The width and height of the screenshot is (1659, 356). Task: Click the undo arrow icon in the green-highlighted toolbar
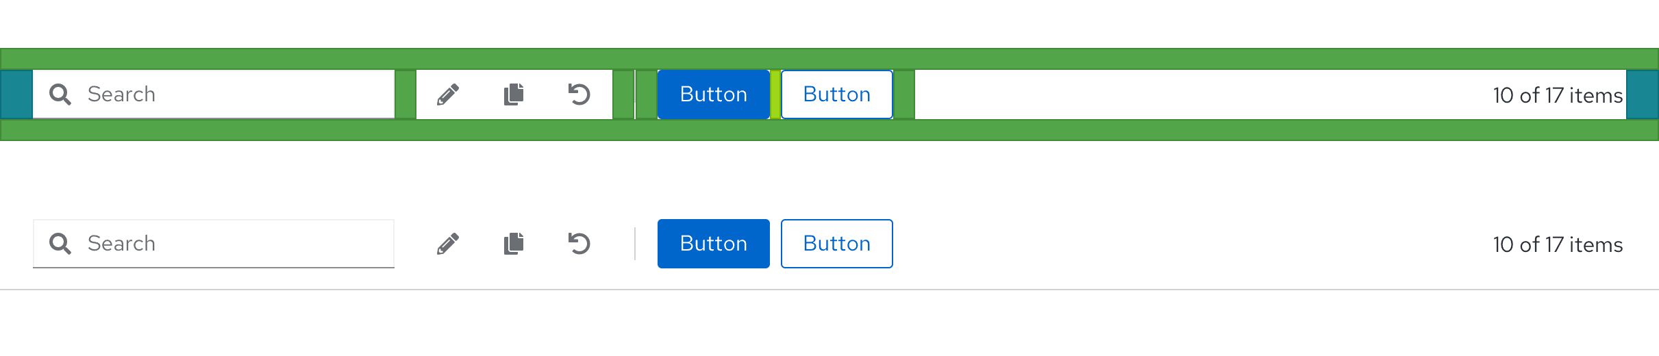pyautogui.click(x=579, y=94)
